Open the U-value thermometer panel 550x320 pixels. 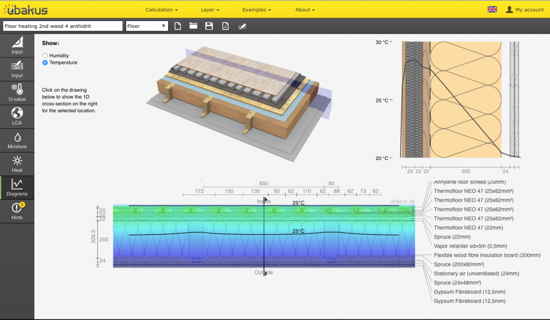17,93
